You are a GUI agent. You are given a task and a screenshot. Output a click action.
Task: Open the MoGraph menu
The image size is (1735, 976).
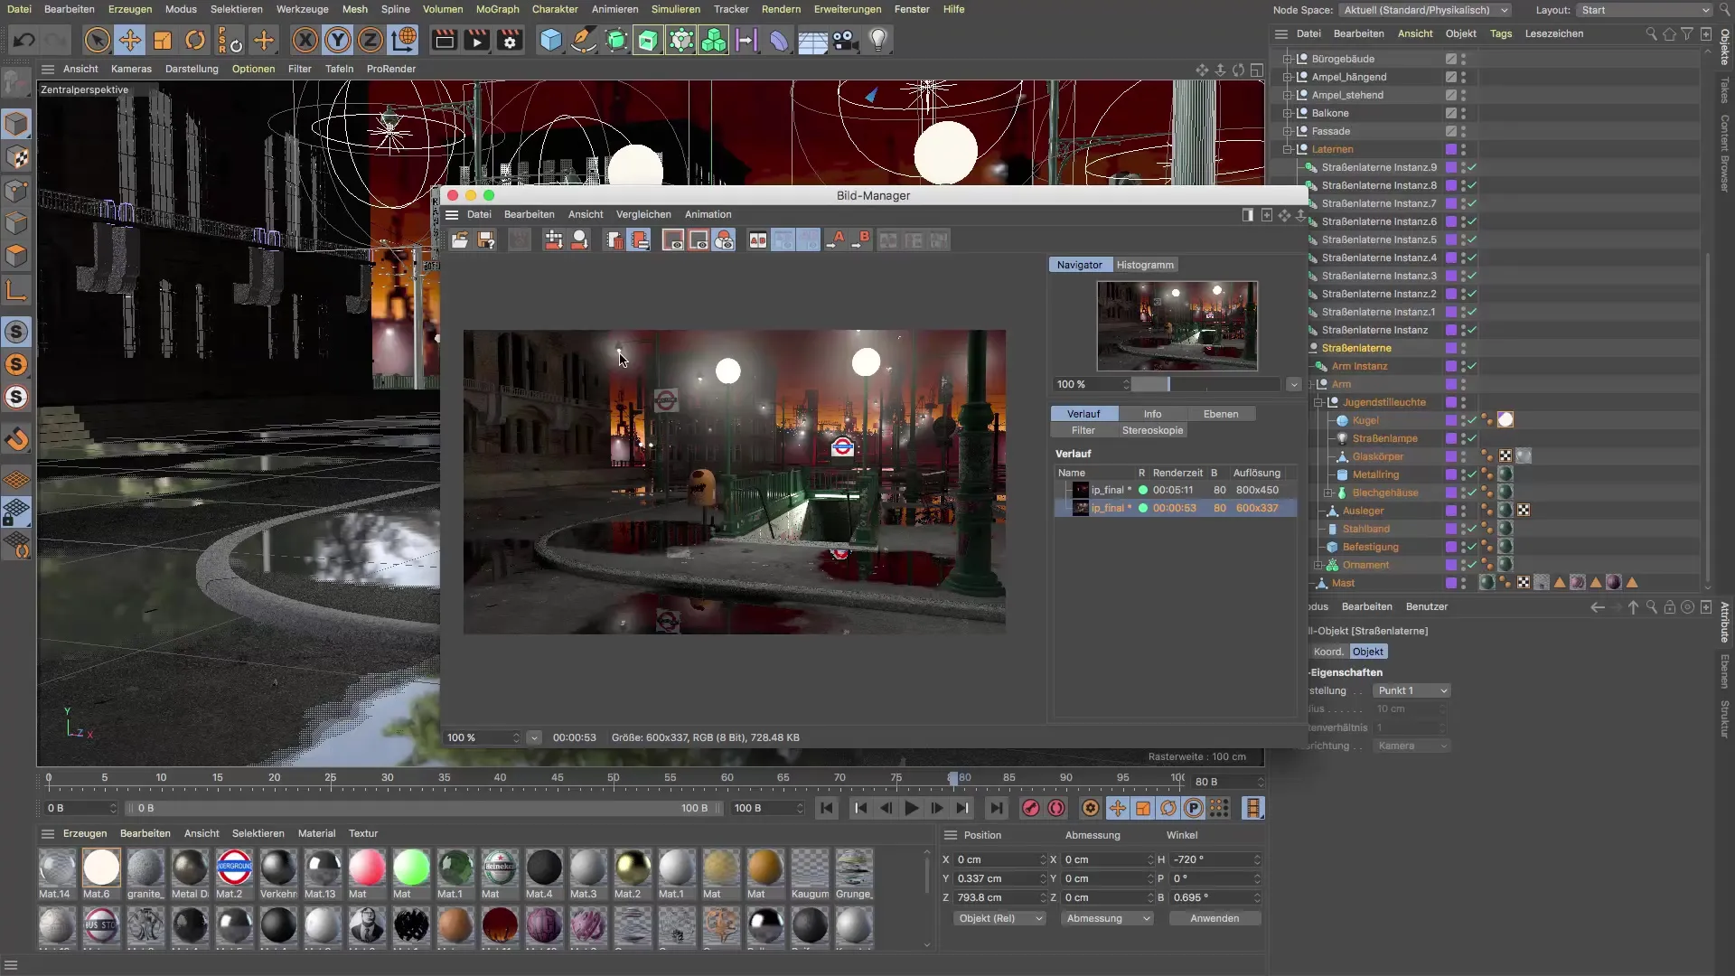497,9
